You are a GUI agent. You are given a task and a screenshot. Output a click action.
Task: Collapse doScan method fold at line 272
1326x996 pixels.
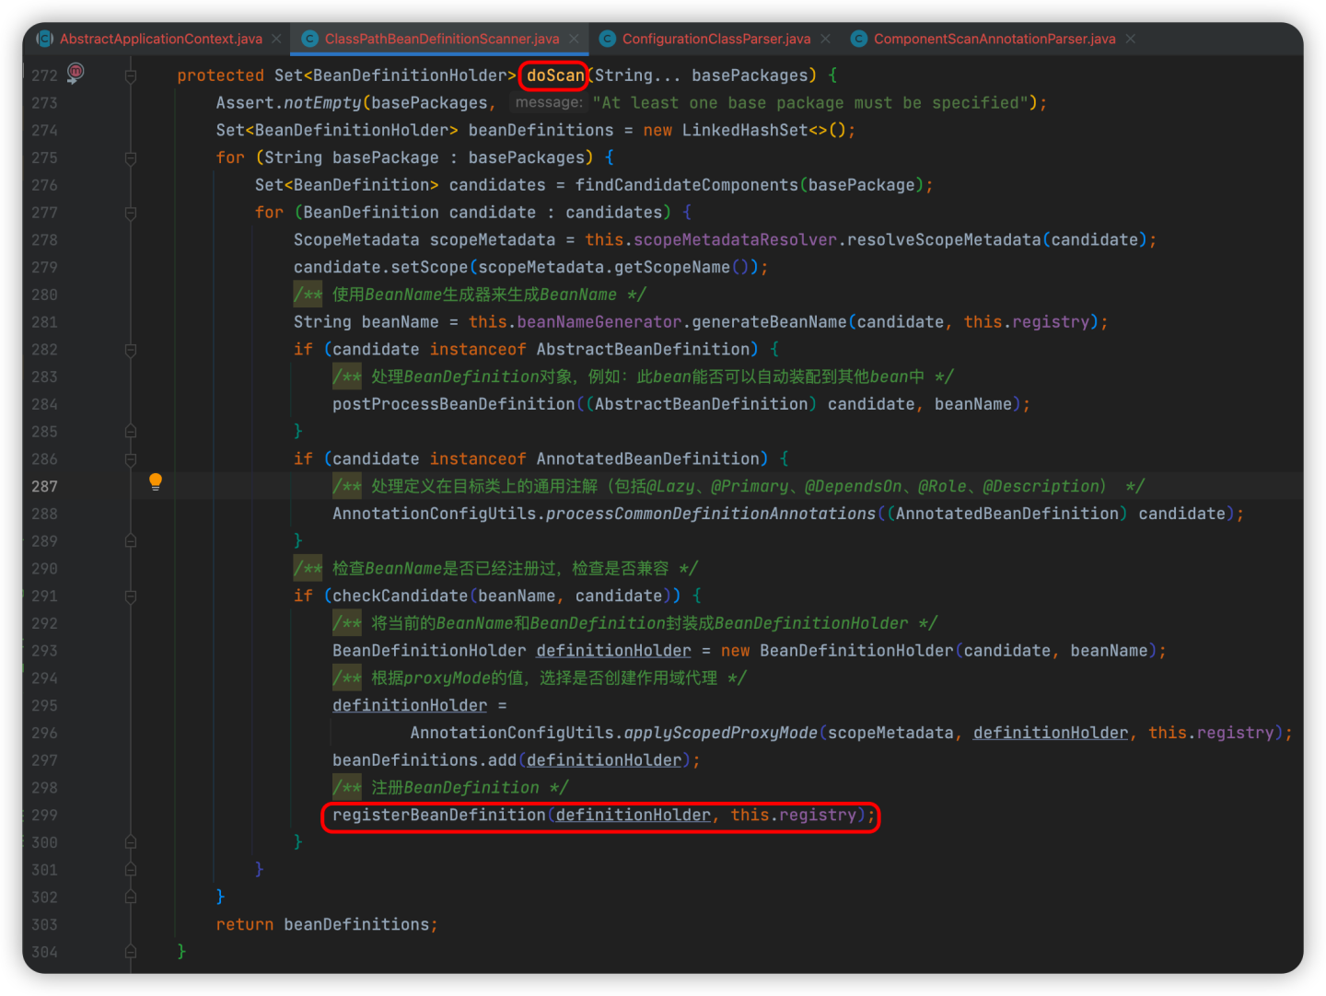point(131,75)
